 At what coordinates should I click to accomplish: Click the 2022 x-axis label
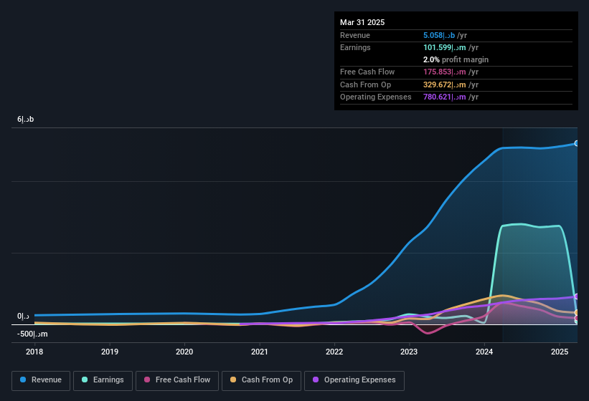[334, 352]
